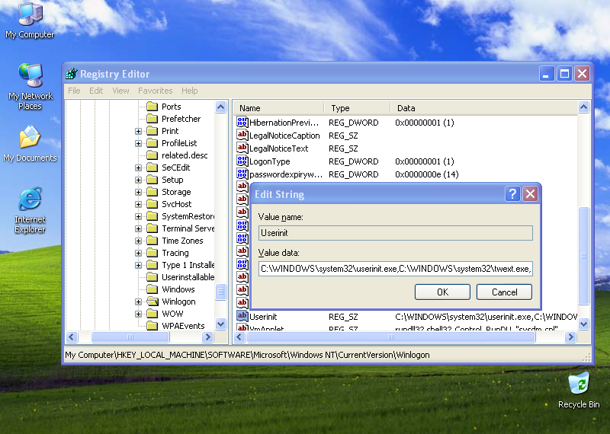Select the WPAEvents folder icon
Screen dimensions: 610x434
[152, 326]
